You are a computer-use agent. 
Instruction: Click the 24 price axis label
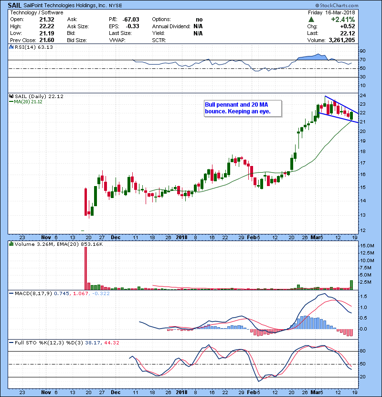pos(363,96)
